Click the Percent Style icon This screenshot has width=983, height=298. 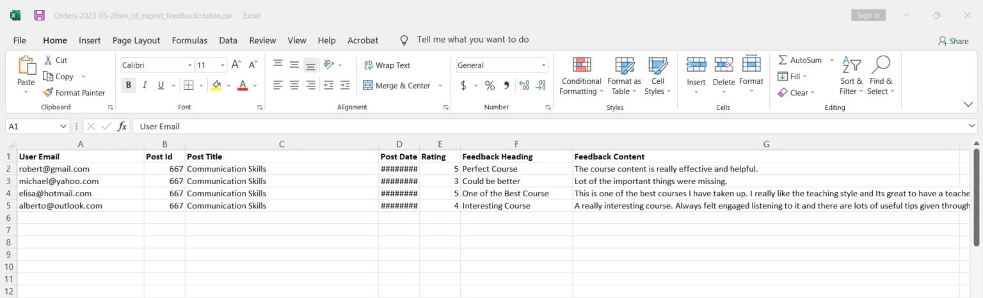coord(490,86)
